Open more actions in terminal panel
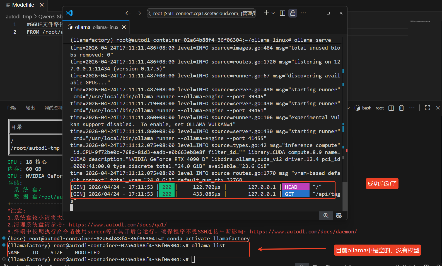442x266 pixels. tap(412, 108)
